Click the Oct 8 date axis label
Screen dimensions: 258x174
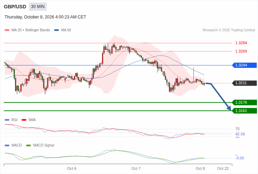200,168
